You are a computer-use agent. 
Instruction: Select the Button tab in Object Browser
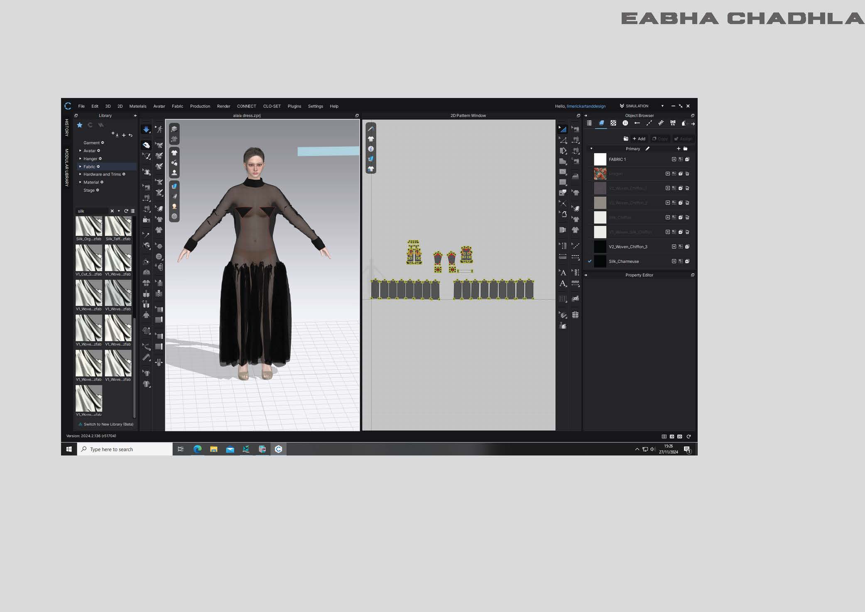click(625, 123)
